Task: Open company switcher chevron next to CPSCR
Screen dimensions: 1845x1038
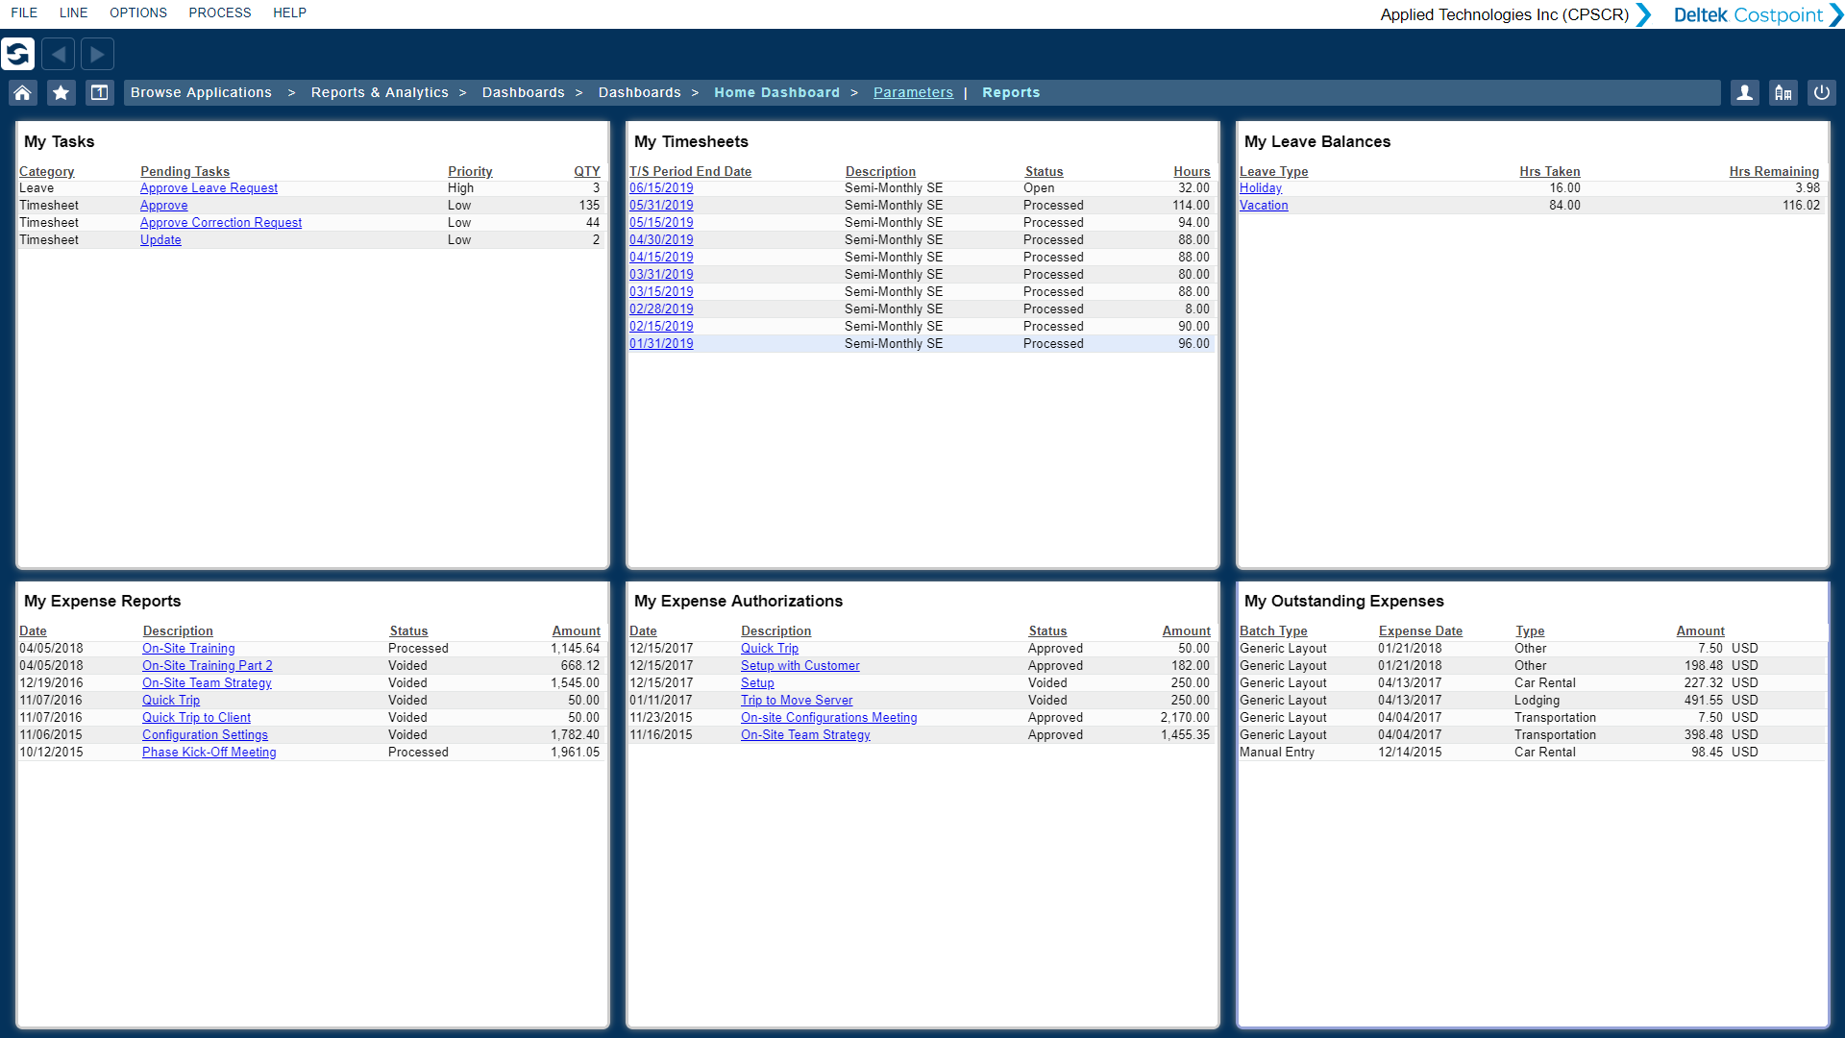Action: pos(1643,14)
